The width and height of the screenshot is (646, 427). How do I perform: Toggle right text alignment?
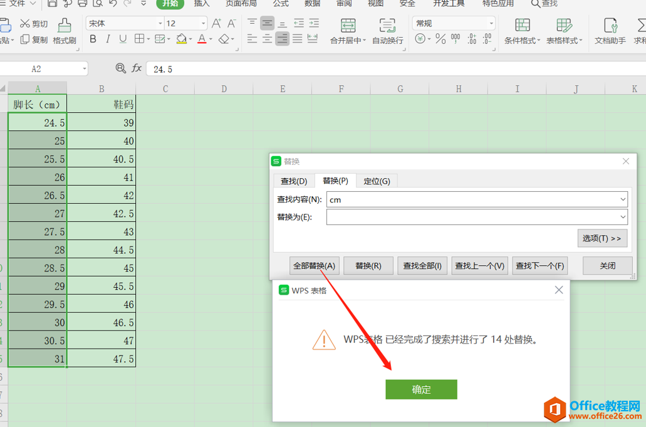tap(282, 39)
